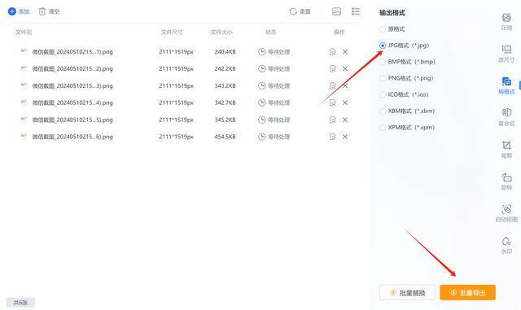Image resolution: width=521 pixels, height=310 pixels.
Task: Remove the file ending in 5).png
Action: [345, 120]
